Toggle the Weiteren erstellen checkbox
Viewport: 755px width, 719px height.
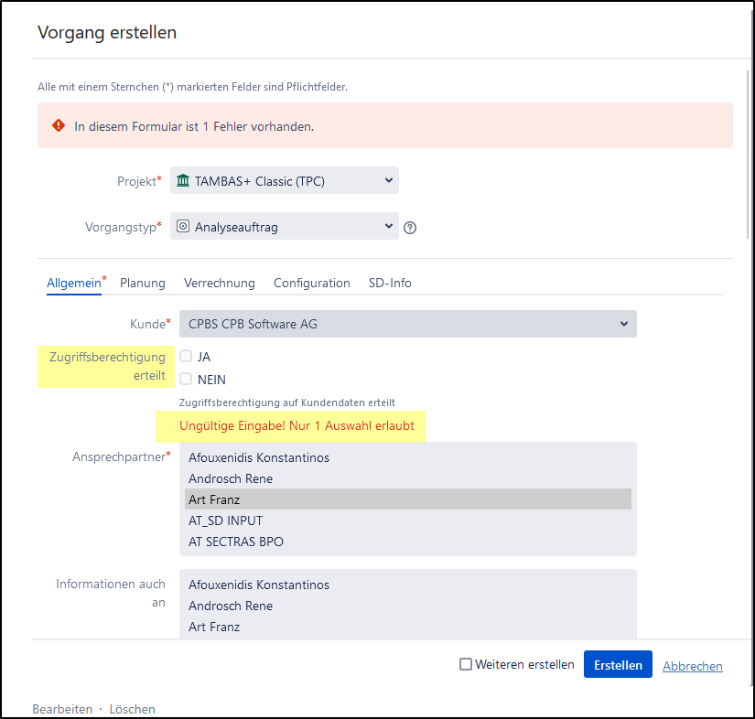tap(466, 664)
